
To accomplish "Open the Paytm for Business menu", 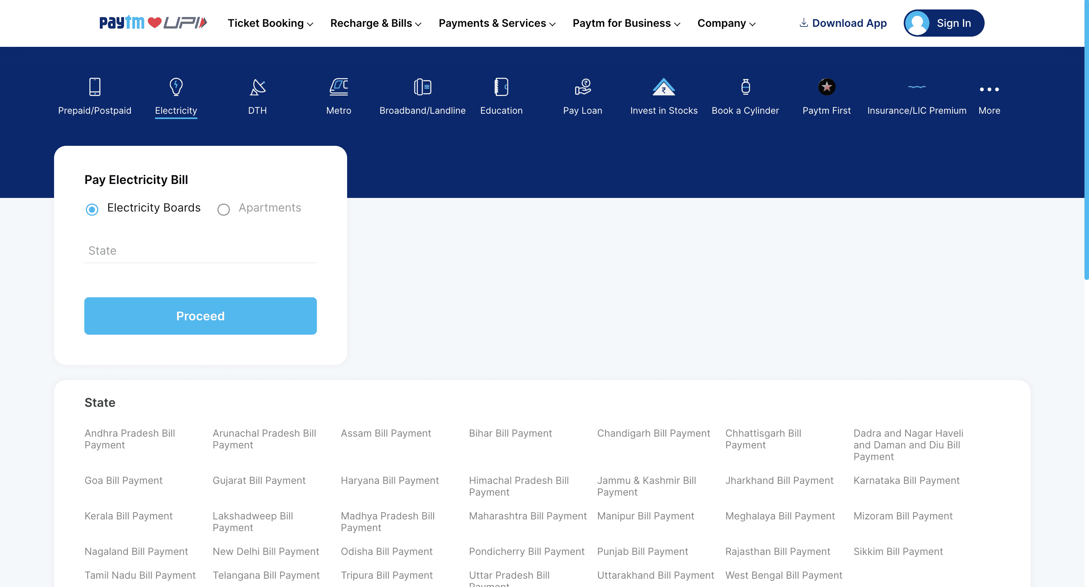I will click(627, 23).
